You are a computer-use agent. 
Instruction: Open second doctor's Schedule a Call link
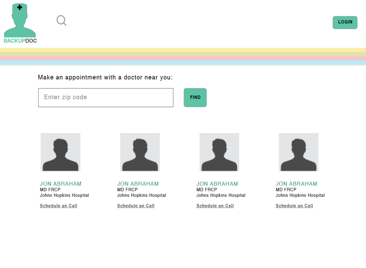point(136,206)
